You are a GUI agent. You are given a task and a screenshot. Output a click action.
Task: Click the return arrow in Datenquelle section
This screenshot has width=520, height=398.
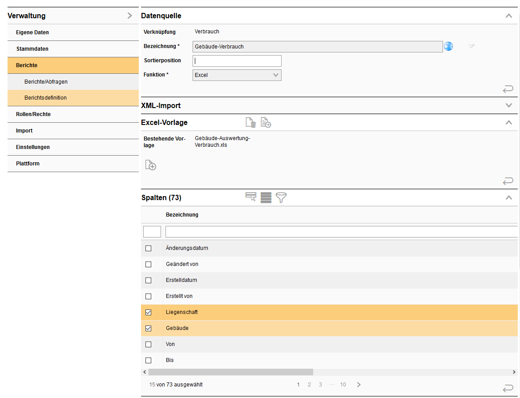tap(508, 89)
